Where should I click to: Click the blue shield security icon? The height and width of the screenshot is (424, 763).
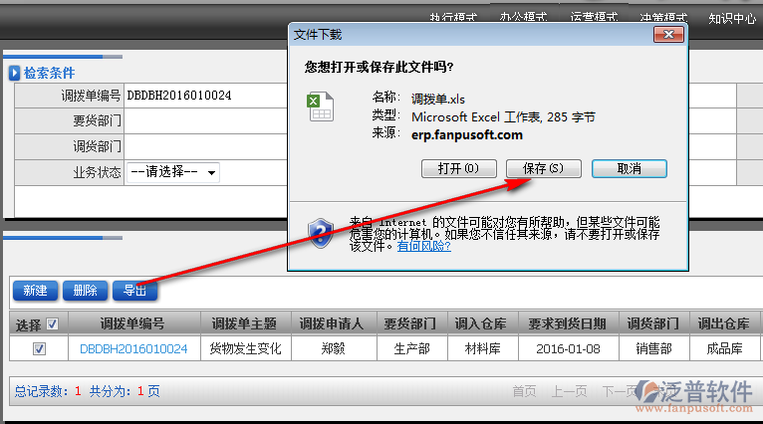321,233
